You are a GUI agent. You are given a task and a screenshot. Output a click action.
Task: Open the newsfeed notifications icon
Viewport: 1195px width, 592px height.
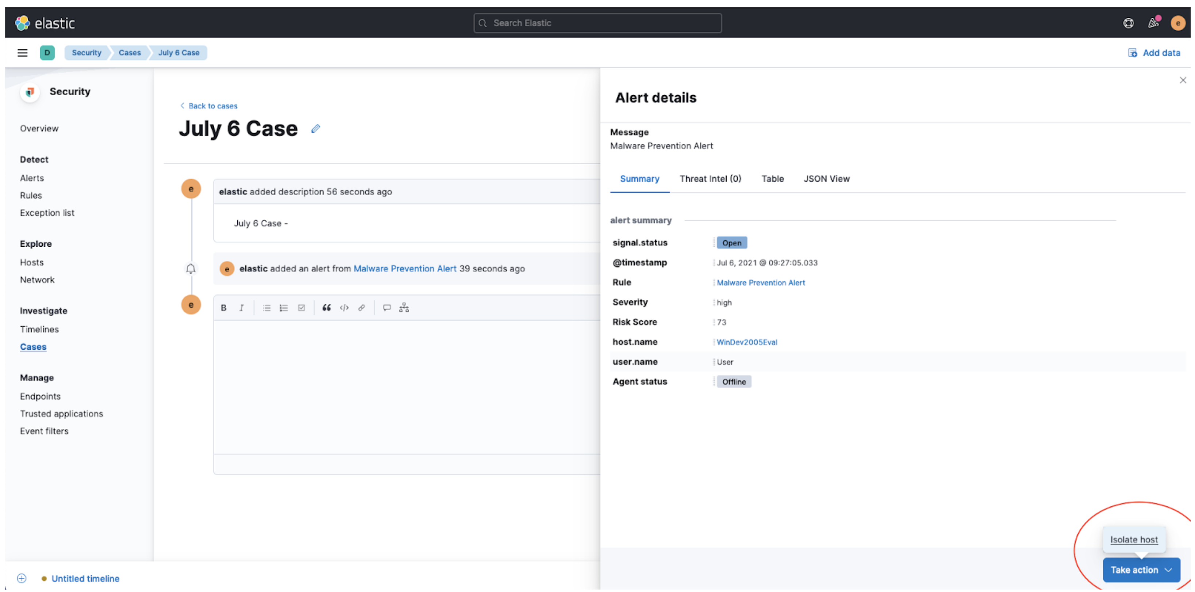[x=1153, y=23]
